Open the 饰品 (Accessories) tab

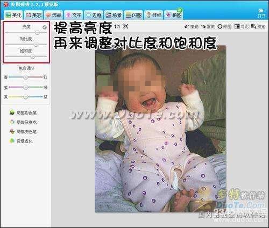(x=53, y=15)
